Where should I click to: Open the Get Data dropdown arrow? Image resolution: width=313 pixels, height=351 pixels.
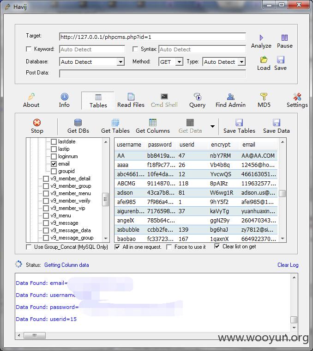(x=213, y=126)
